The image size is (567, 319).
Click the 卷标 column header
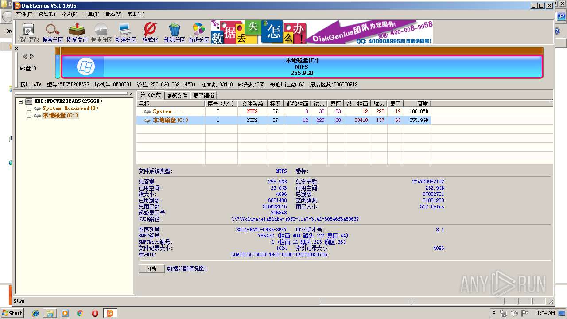[x=171, y=104]
